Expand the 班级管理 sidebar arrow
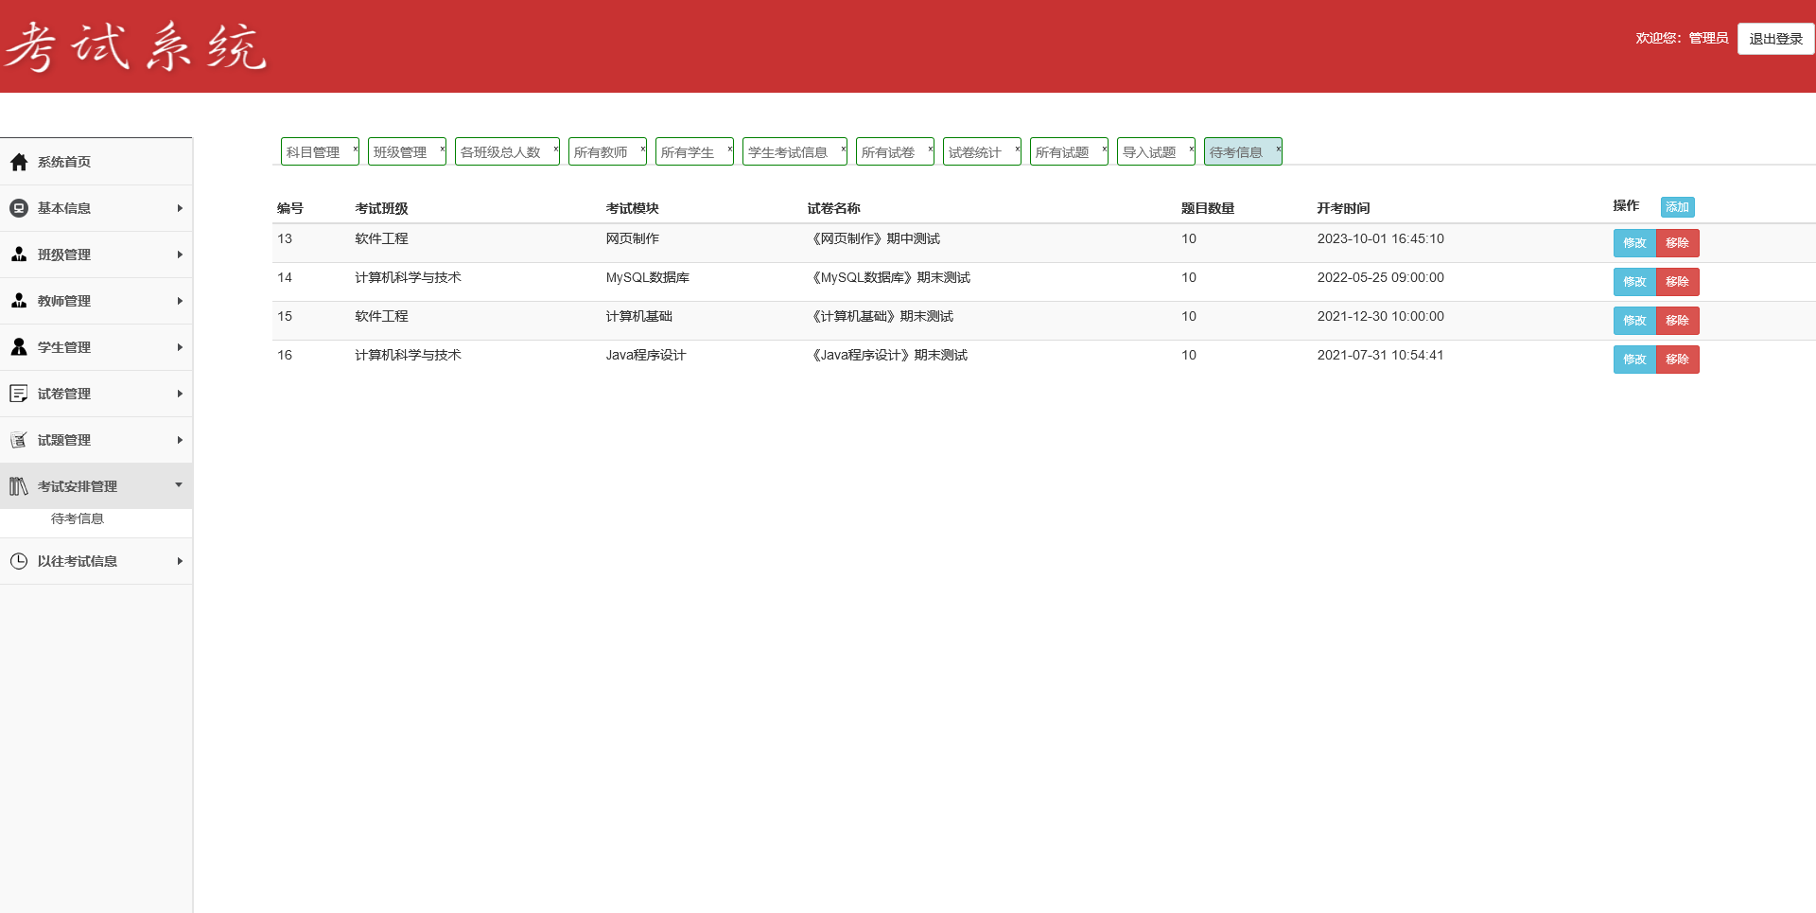The image size is (1816, 913). (180, 255)
